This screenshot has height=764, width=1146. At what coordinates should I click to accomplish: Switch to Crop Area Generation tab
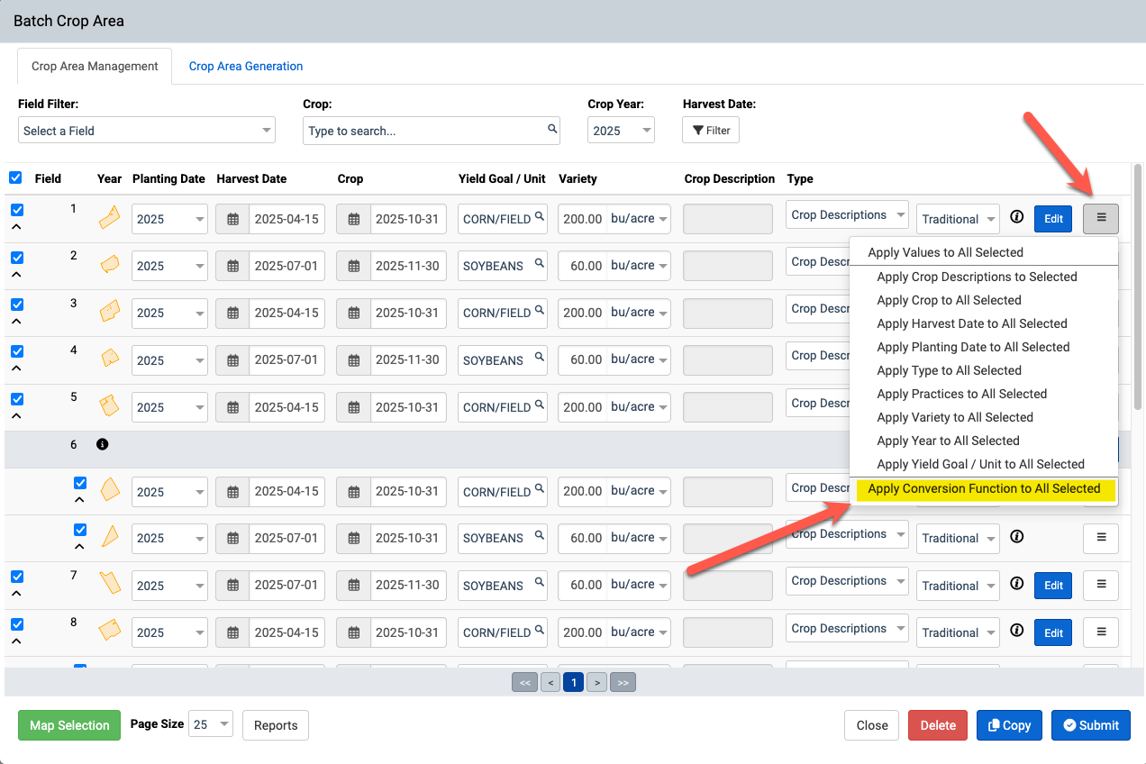coord(246,66)
